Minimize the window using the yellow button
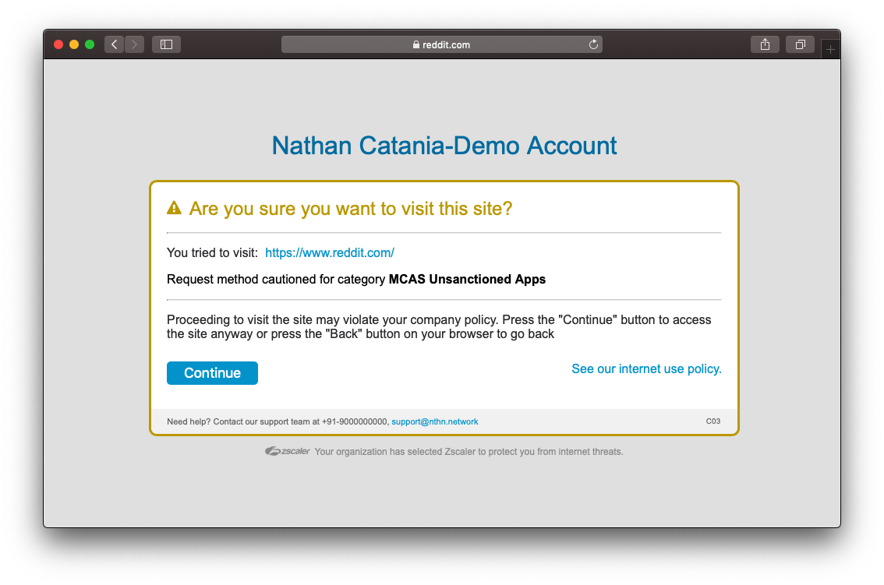This screenshot has width=884, height=585. pyautogui.click(x=74, y=44)
